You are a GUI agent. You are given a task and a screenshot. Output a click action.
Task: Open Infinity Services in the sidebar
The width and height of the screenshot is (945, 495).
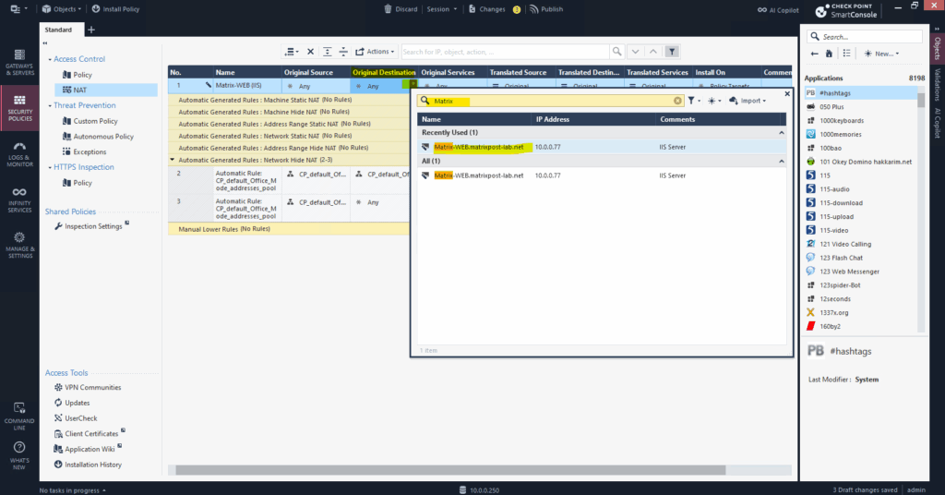[x=18, y=199]
